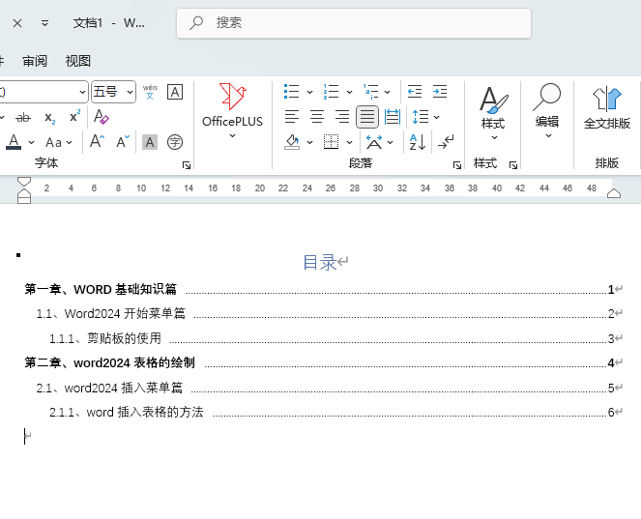This screenshot has height=519, width=641.
Task: Open the 视图 View tab
Action: click(x=78, y=61)
